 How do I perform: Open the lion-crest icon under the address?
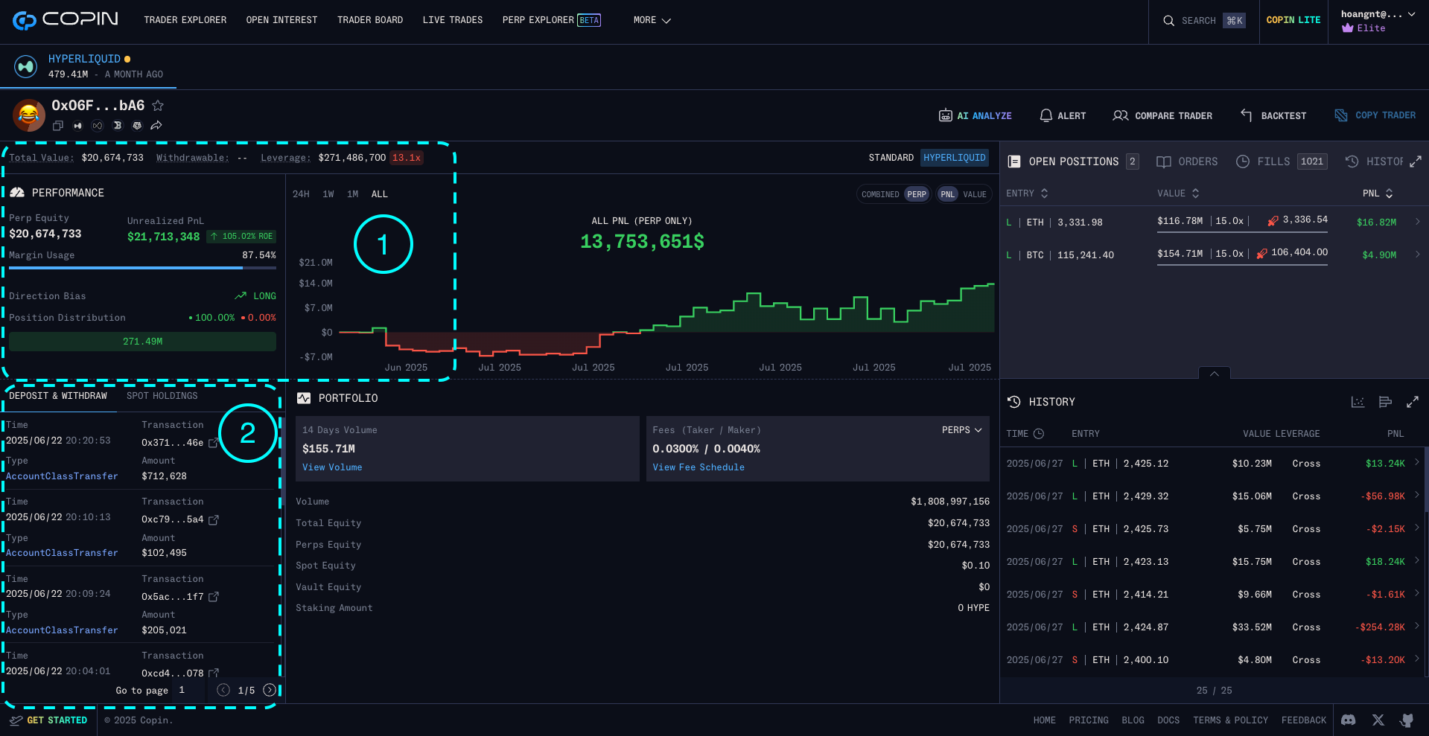click(x=137, y=126)
